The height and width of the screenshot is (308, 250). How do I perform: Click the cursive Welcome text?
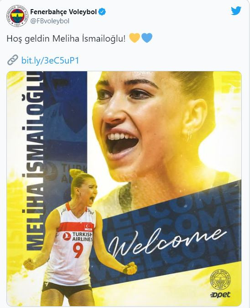(x=167, y=243)
